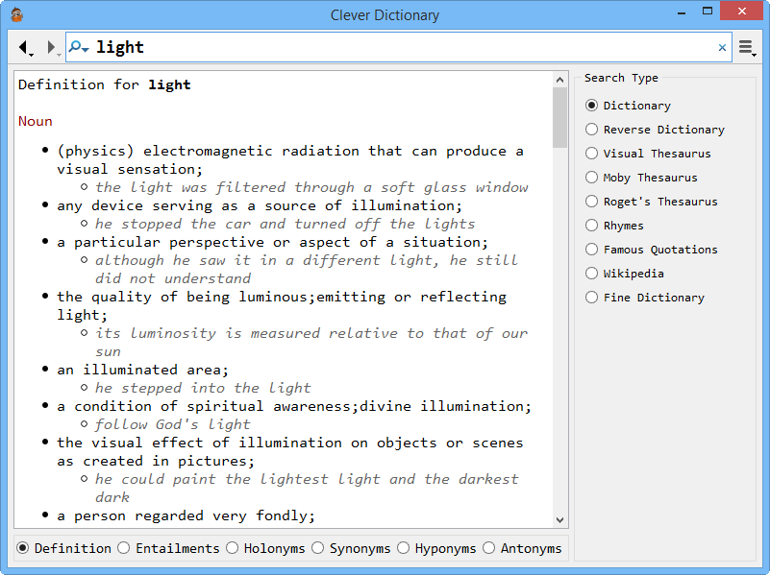
Task: Switch search type to Wikipedia
Action: pyautogui.click(x=625, y=274)
